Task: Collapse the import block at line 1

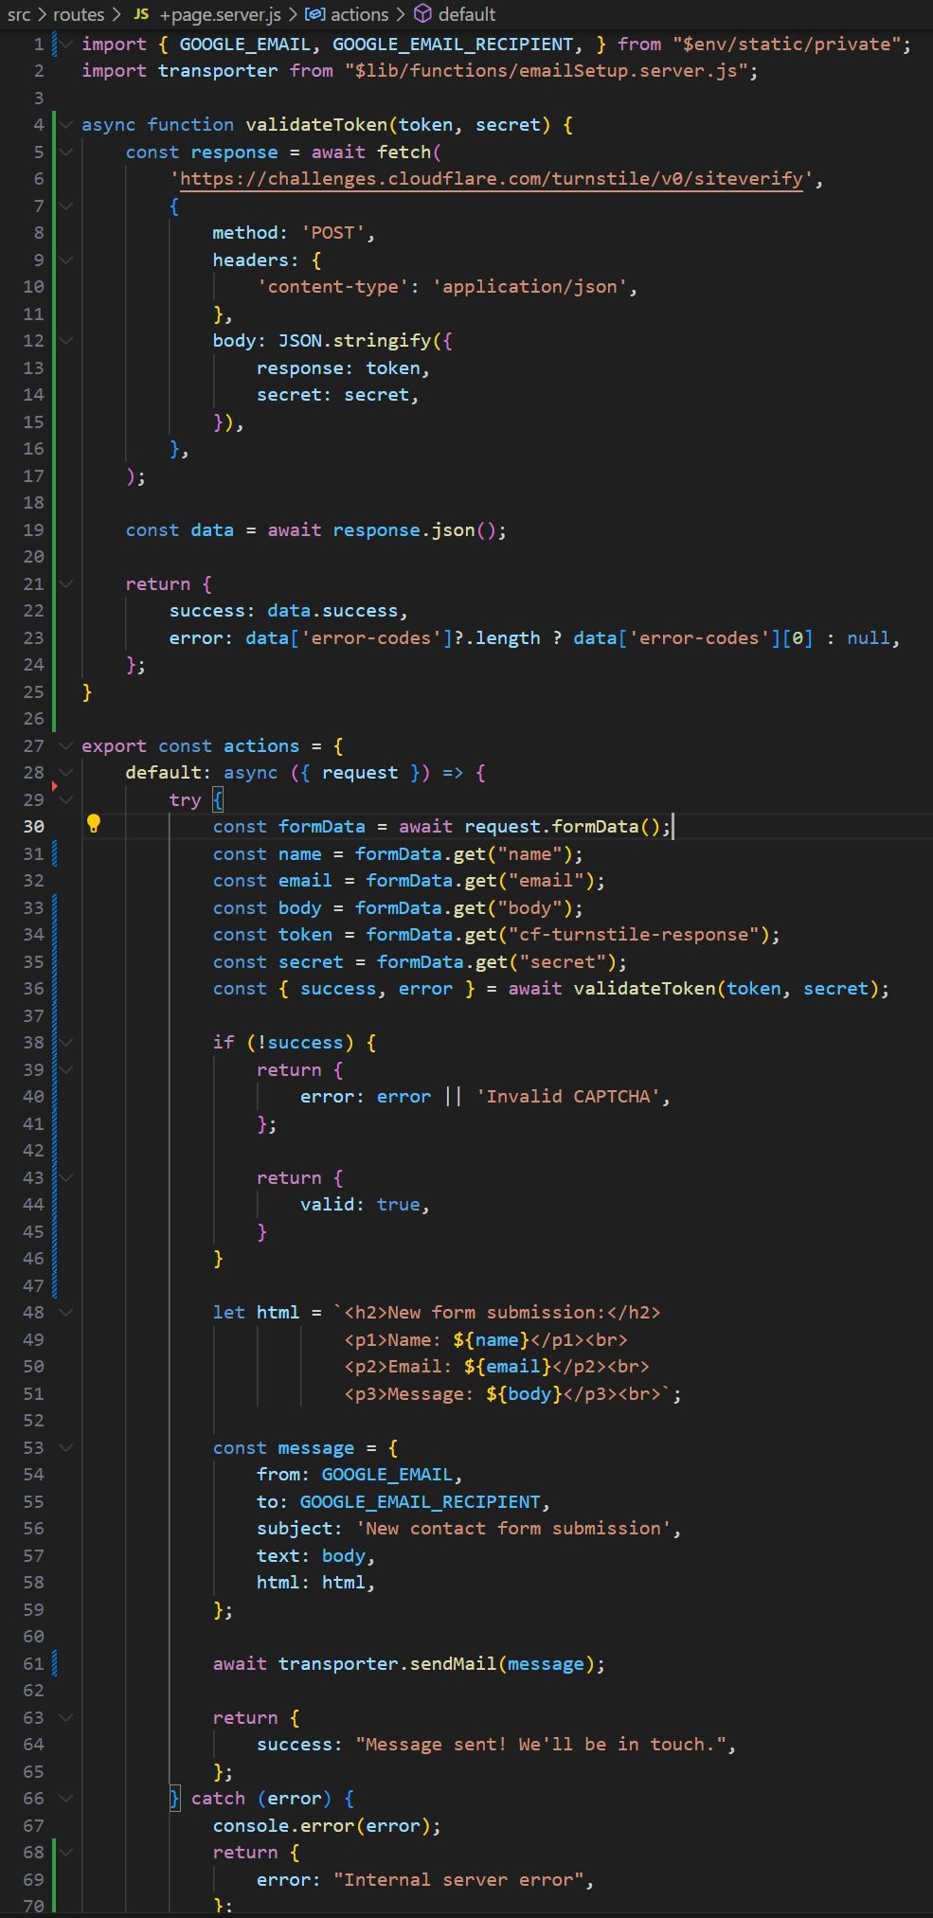Action: [65, 44]
